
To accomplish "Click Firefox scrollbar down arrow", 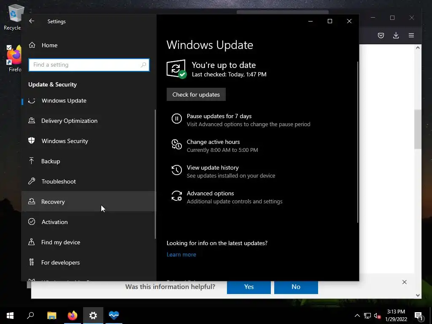I will pos(418,295).
